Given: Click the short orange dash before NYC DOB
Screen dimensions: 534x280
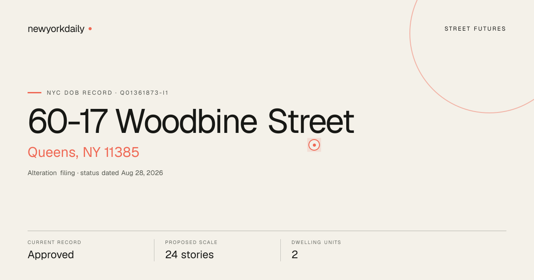Looking at the screenshot, I should coord(34,92).
